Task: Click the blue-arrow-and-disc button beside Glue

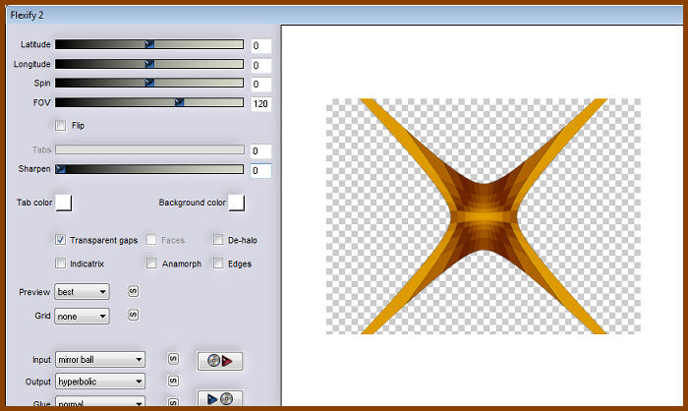Action: 219,398
